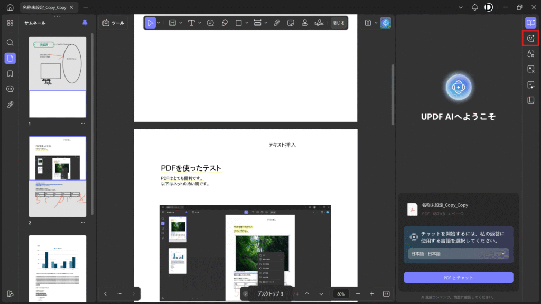Viewport: 541px width, 304px height.
Task: Open the bookmarks panel in left sidebar
Action: [x=10, y=73]
